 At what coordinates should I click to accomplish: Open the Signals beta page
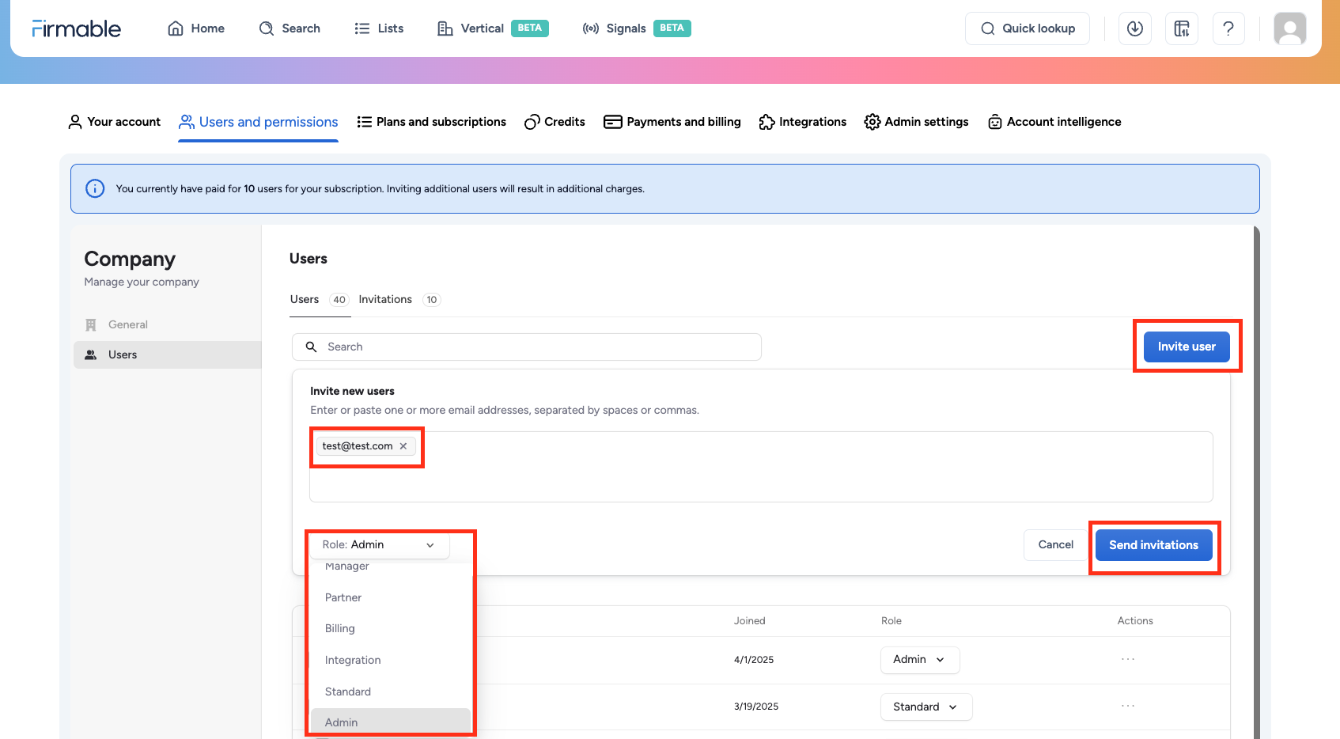click(x=637, y=28)
